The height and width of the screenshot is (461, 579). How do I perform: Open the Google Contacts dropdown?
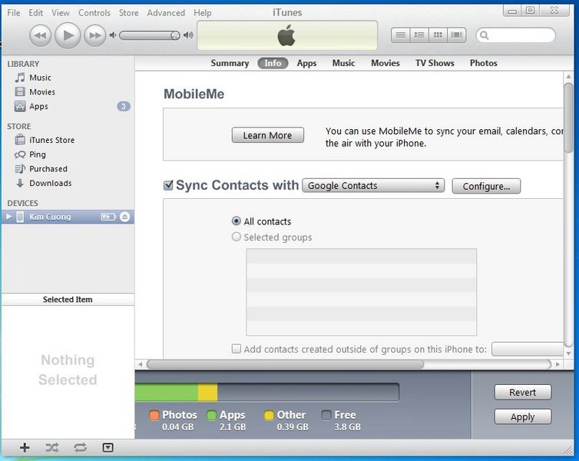tap(373, 186)
